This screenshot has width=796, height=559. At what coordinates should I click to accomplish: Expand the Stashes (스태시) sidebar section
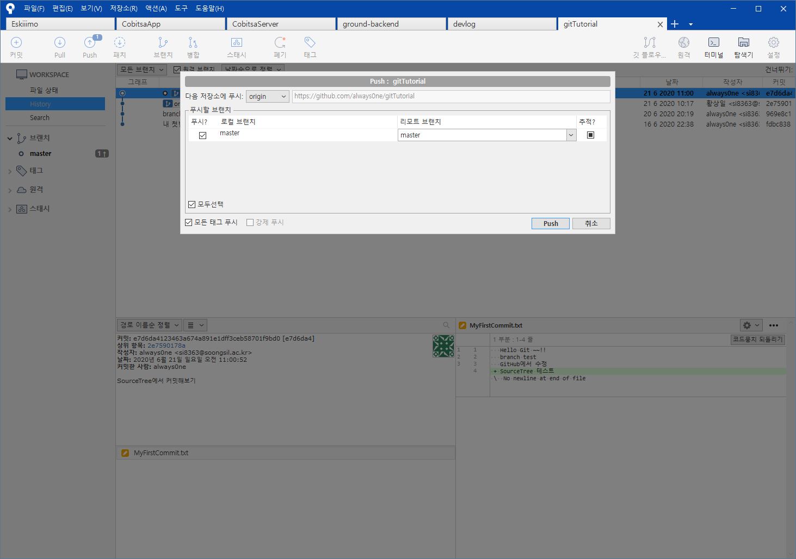[10, 210]
